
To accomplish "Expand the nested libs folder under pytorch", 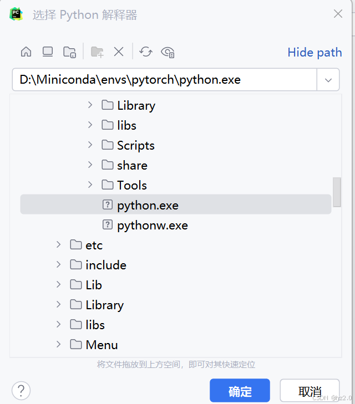I will [x=90, y=125].
